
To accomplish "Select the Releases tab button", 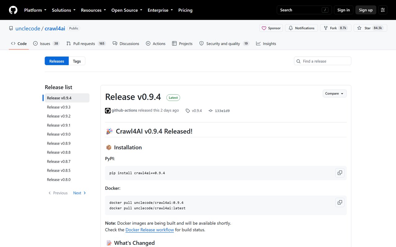I will coord(57,61).
